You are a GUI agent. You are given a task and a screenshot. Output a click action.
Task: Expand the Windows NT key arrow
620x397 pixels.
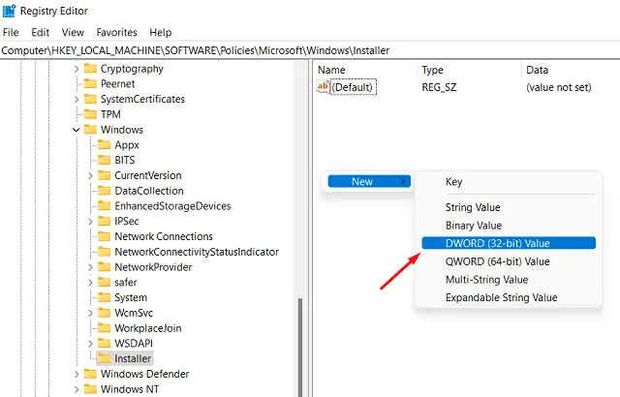point(77,389)
